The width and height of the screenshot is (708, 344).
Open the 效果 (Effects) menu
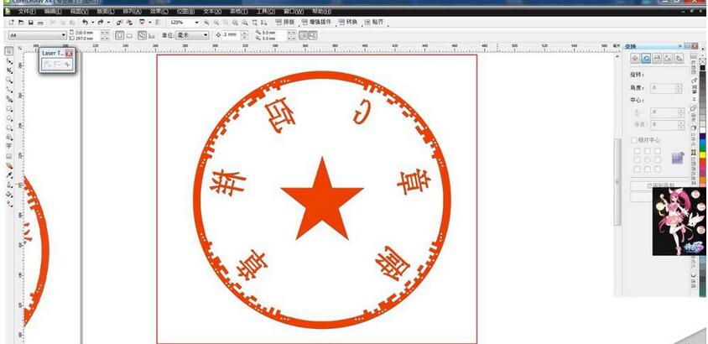[159, 11]
